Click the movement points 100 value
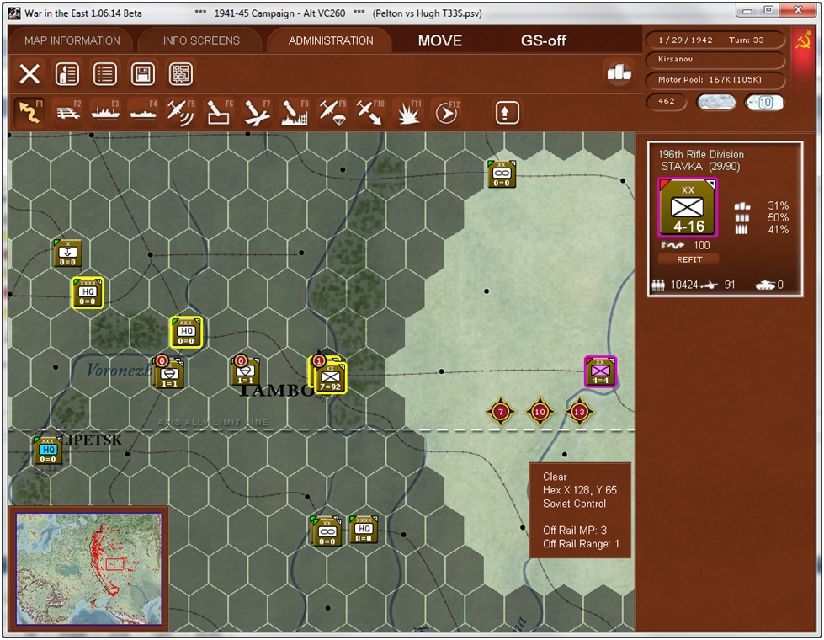The image size is (824, 640). click(701, 245)
